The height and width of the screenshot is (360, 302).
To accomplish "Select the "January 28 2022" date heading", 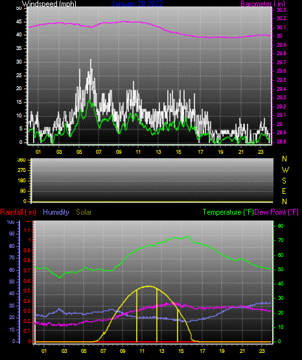I will tap(137, 4).
